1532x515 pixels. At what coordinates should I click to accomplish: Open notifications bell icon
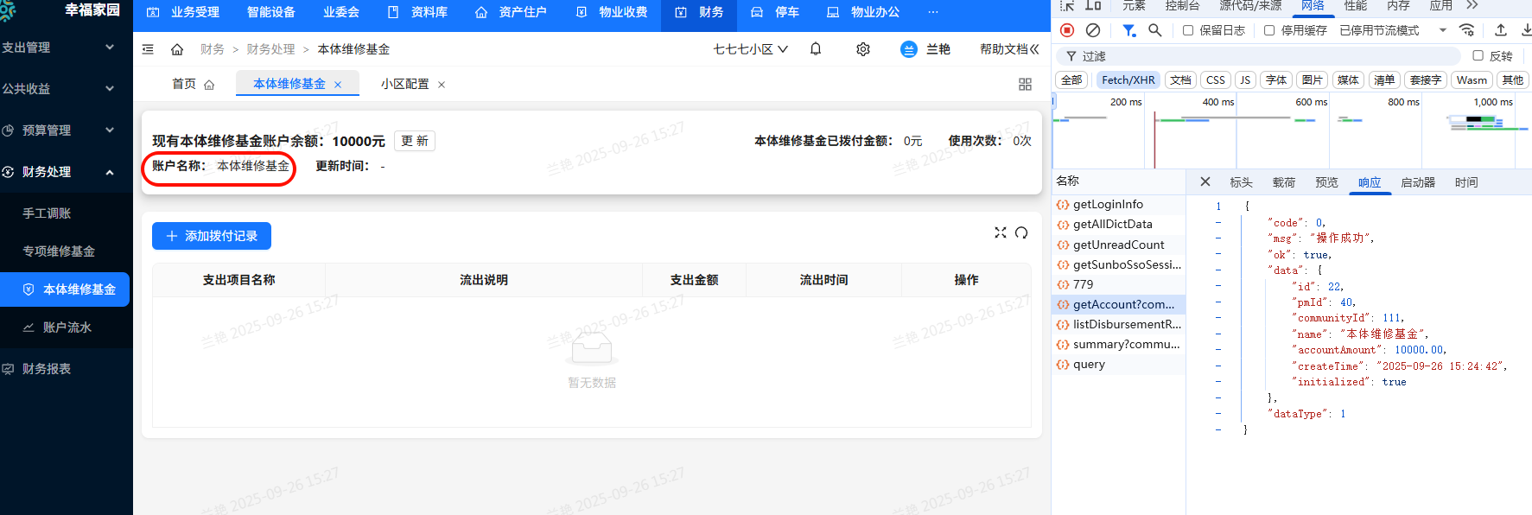(816, 49)
